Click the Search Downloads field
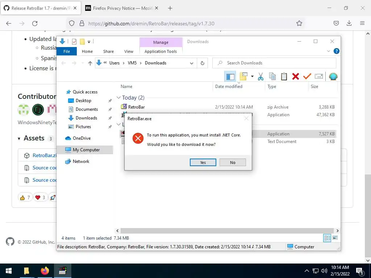The width and height of the screenshot is (371, 278). (x=274, y=63)
